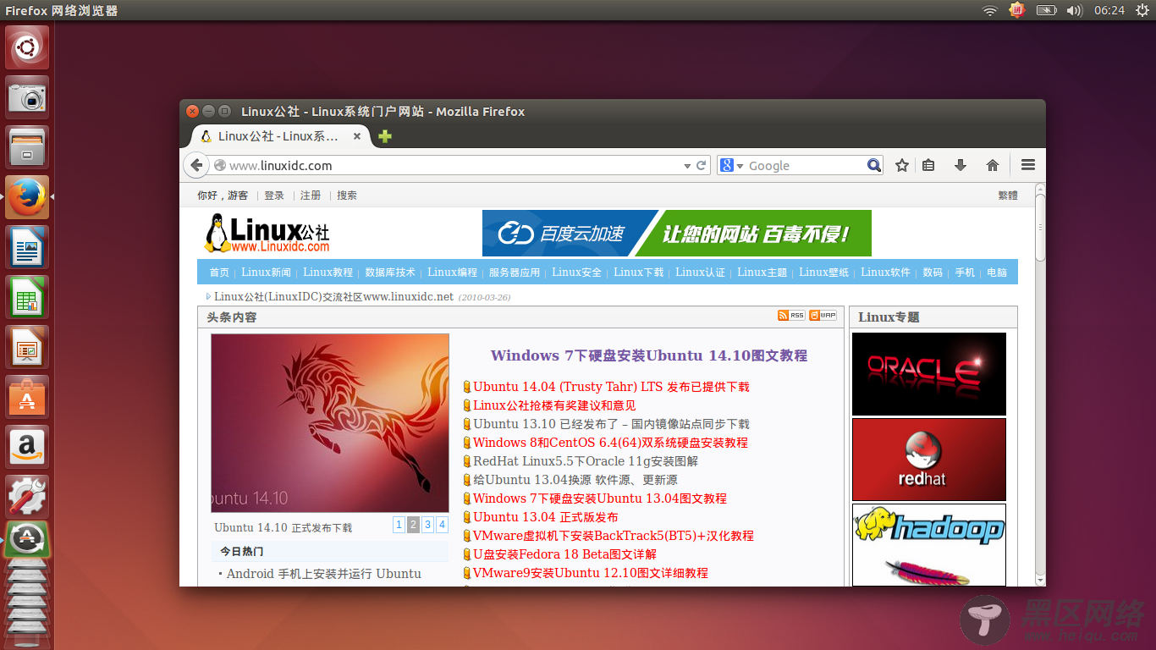Show slide 4 of the image carousel
Image resolution: width=1156 pixels, height=650 pixels.
click(442, 525)
